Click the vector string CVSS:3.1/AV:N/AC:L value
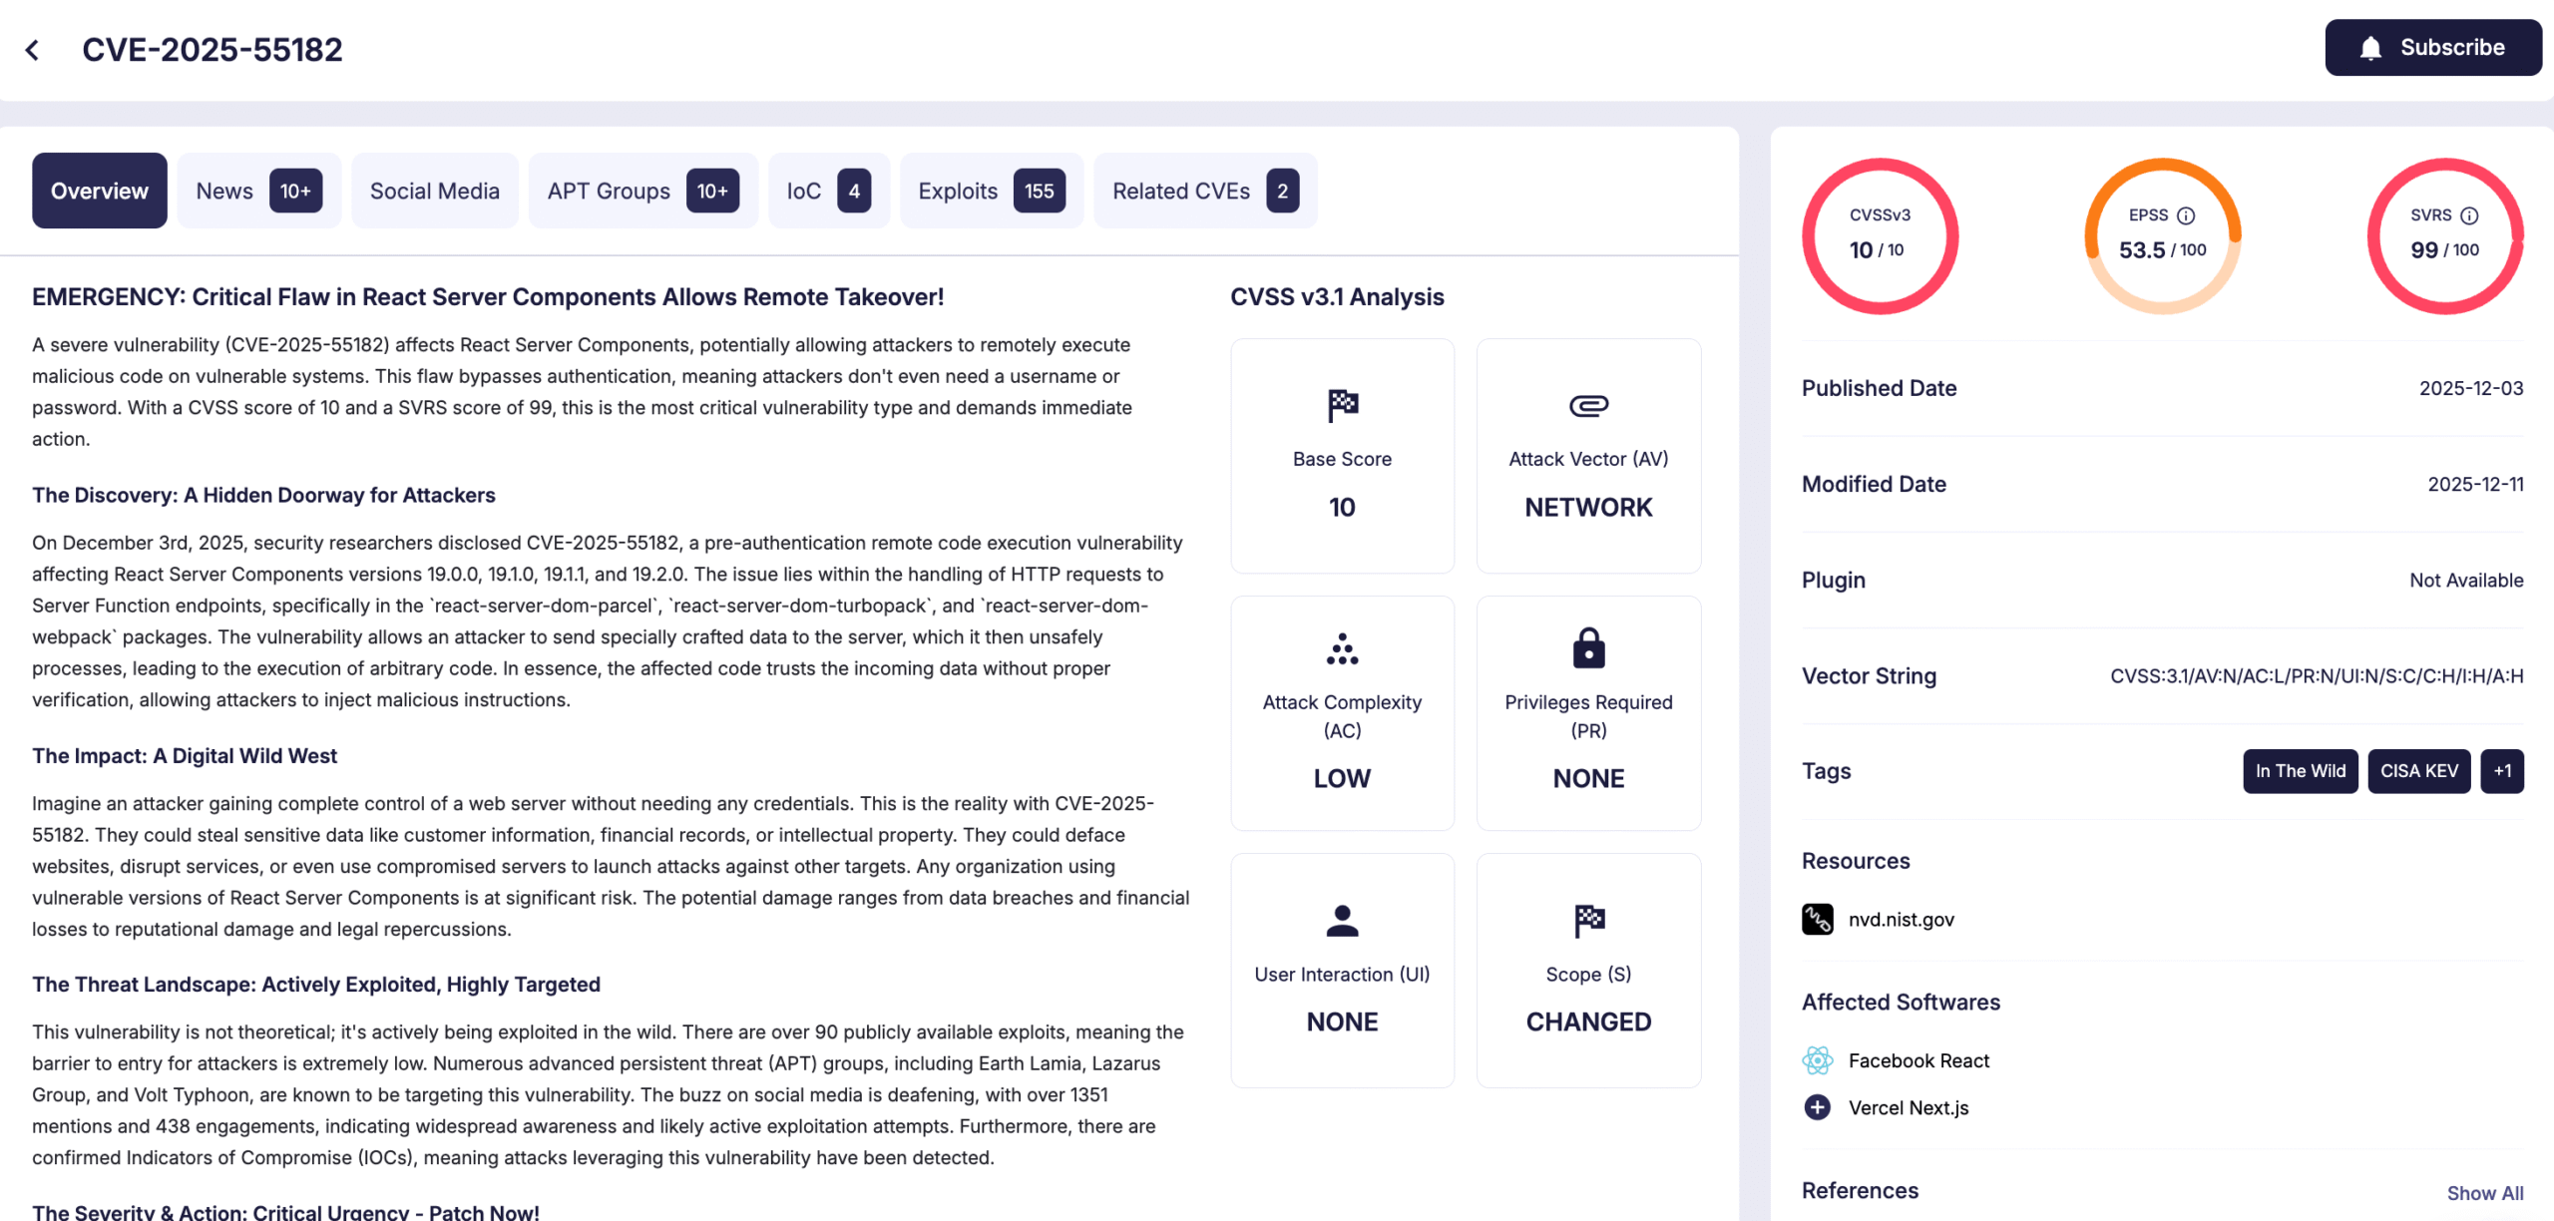Image resolution: width=2554 pixels, height=1221 pixels. point(2317,676)
